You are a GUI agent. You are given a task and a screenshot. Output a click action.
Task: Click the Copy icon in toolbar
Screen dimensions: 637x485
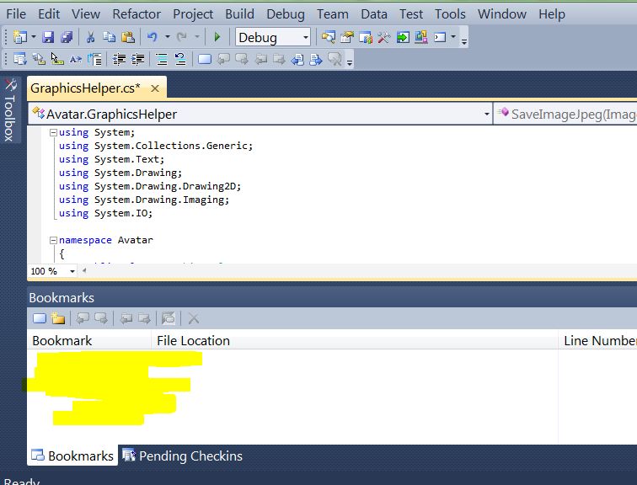(109, 37)
